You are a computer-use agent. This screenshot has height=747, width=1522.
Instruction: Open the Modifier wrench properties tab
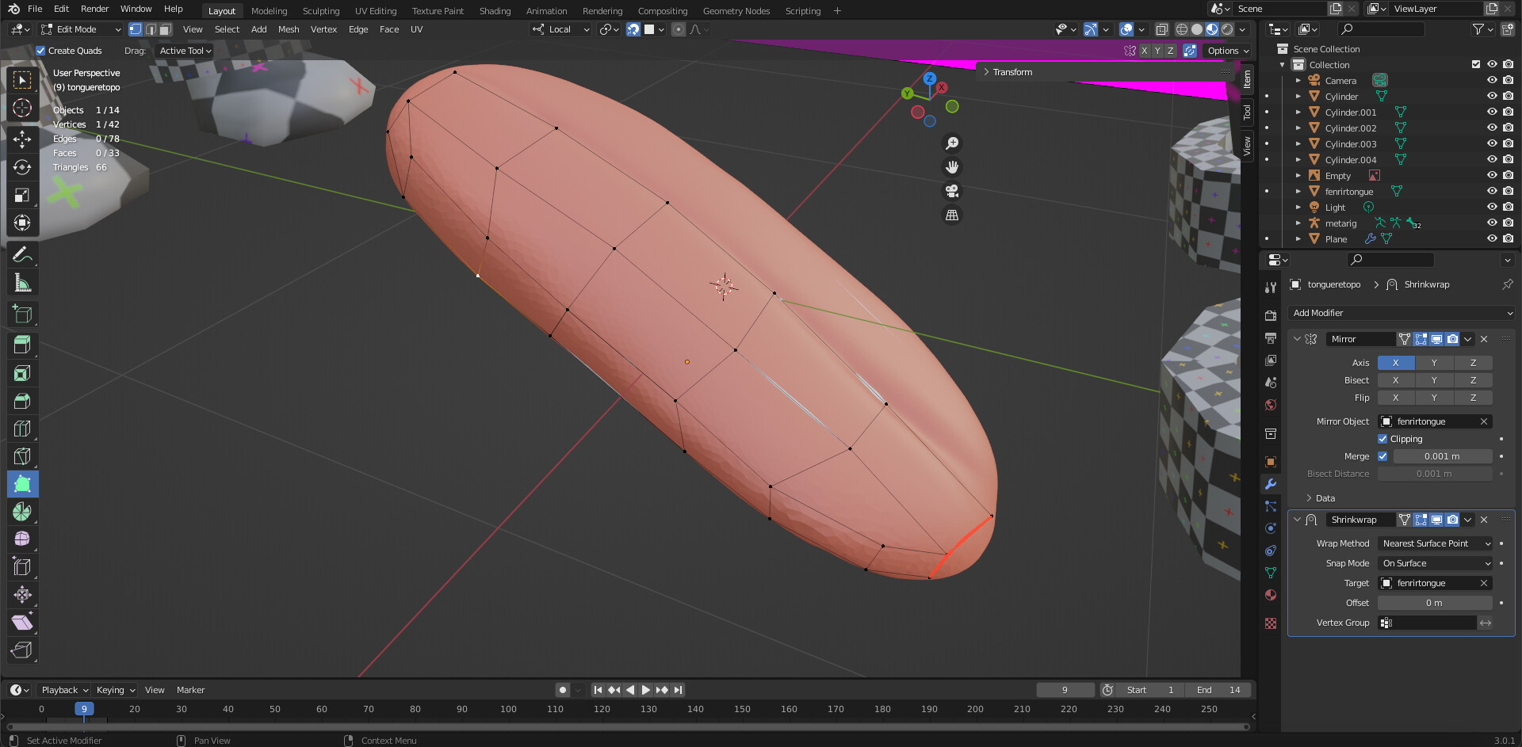[x=1271, y=484]
